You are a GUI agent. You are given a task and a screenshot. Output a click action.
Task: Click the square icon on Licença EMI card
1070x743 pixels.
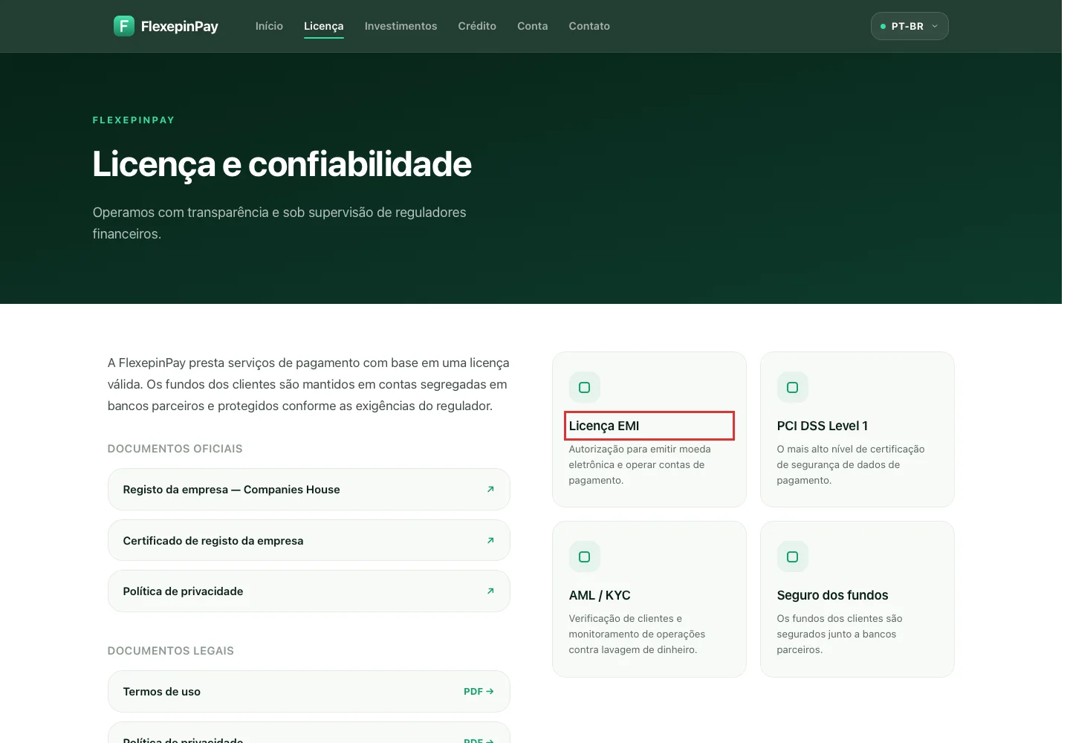tap(585, 387)
